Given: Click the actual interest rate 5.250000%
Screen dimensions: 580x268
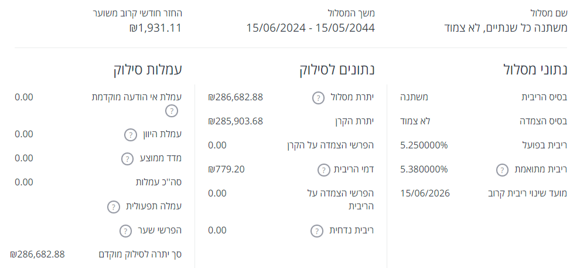Looking at the screenshot, I should tap(424, 145).
